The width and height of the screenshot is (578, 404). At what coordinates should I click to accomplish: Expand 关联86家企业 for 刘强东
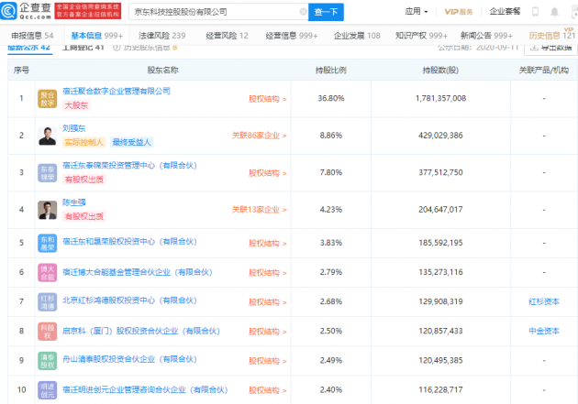pos(260,135)
